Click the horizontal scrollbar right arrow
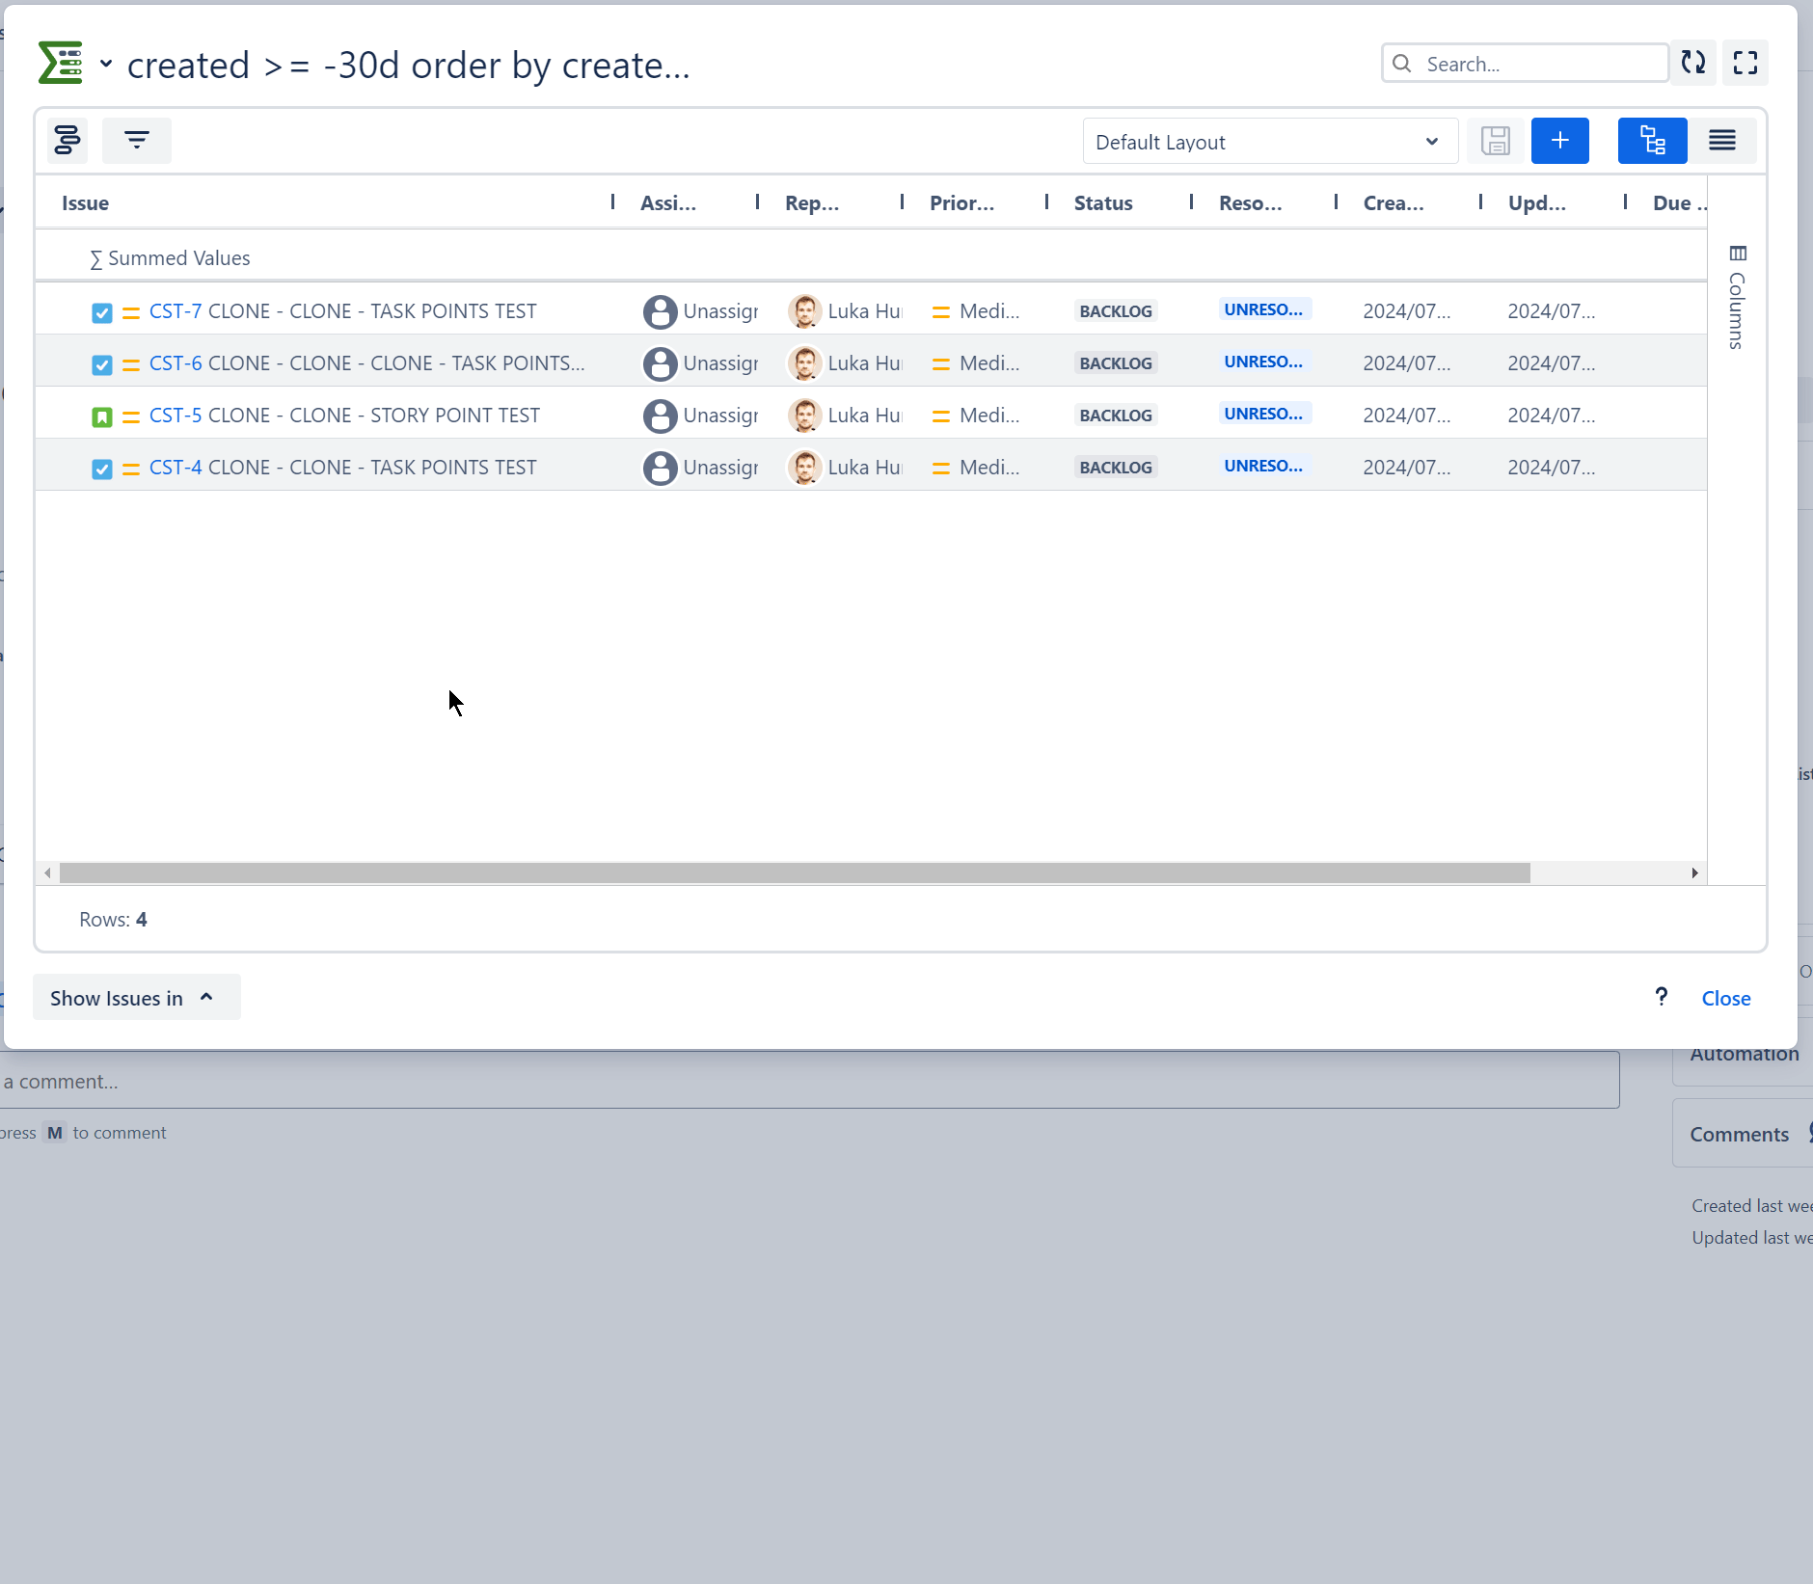Viewport: 1813px width, 1584px height. point(1694,873)
